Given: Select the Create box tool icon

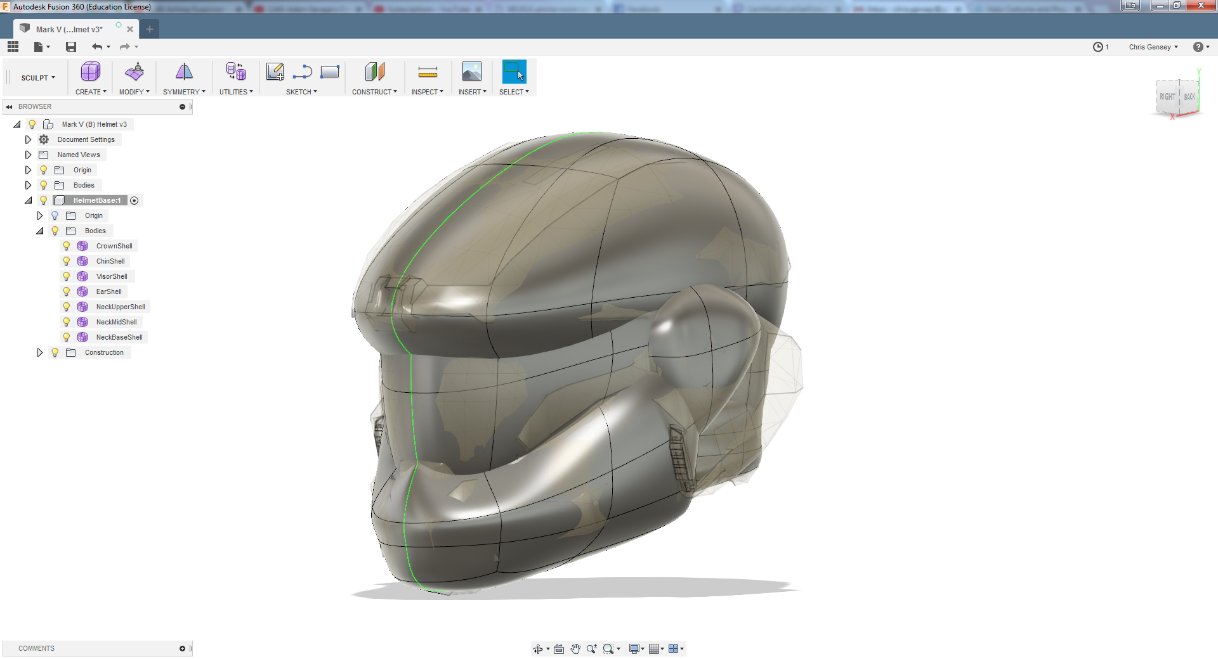Looking at the screenshot, I should [91, 72].
